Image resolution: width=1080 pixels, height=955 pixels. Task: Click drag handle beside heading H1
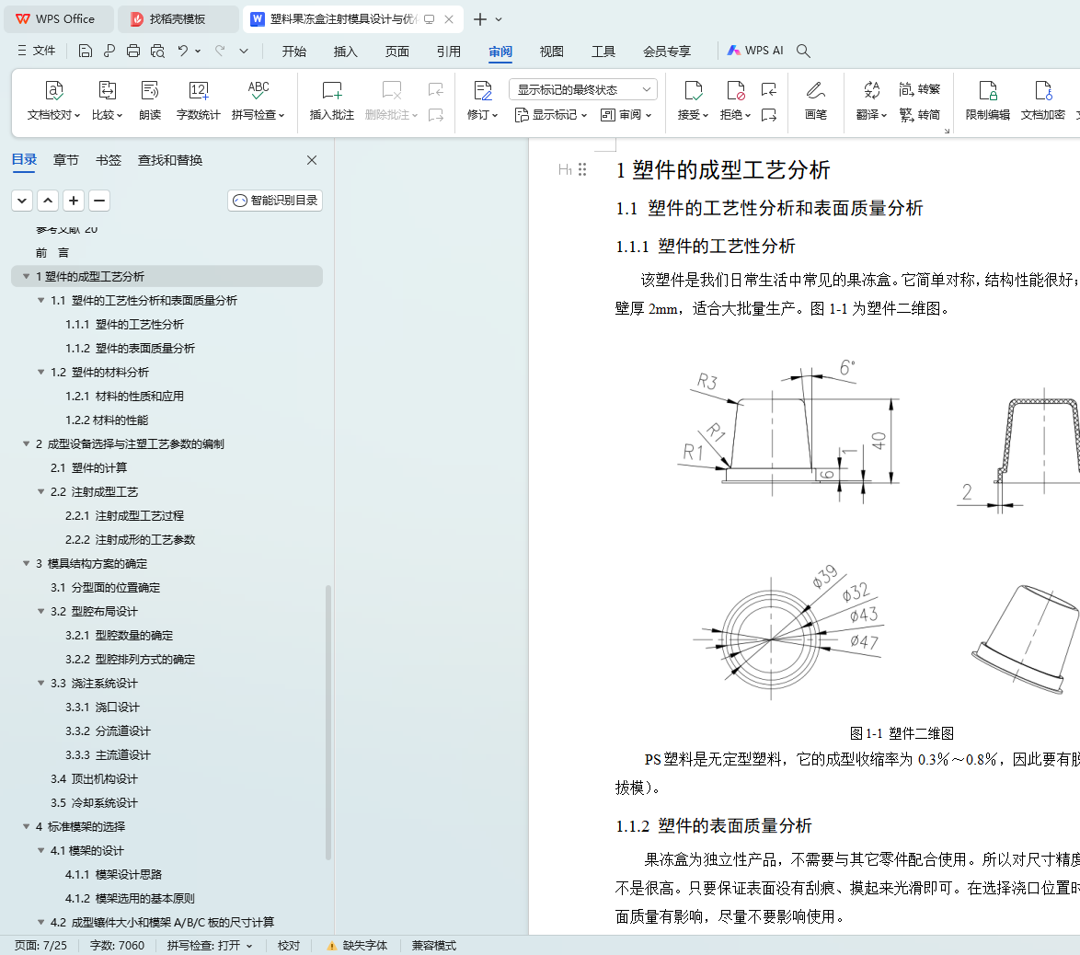(582, 169)
